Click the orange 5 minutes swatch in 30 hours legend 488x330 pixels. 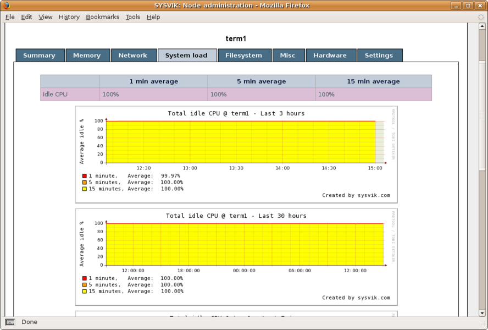[x=84, y=285]
